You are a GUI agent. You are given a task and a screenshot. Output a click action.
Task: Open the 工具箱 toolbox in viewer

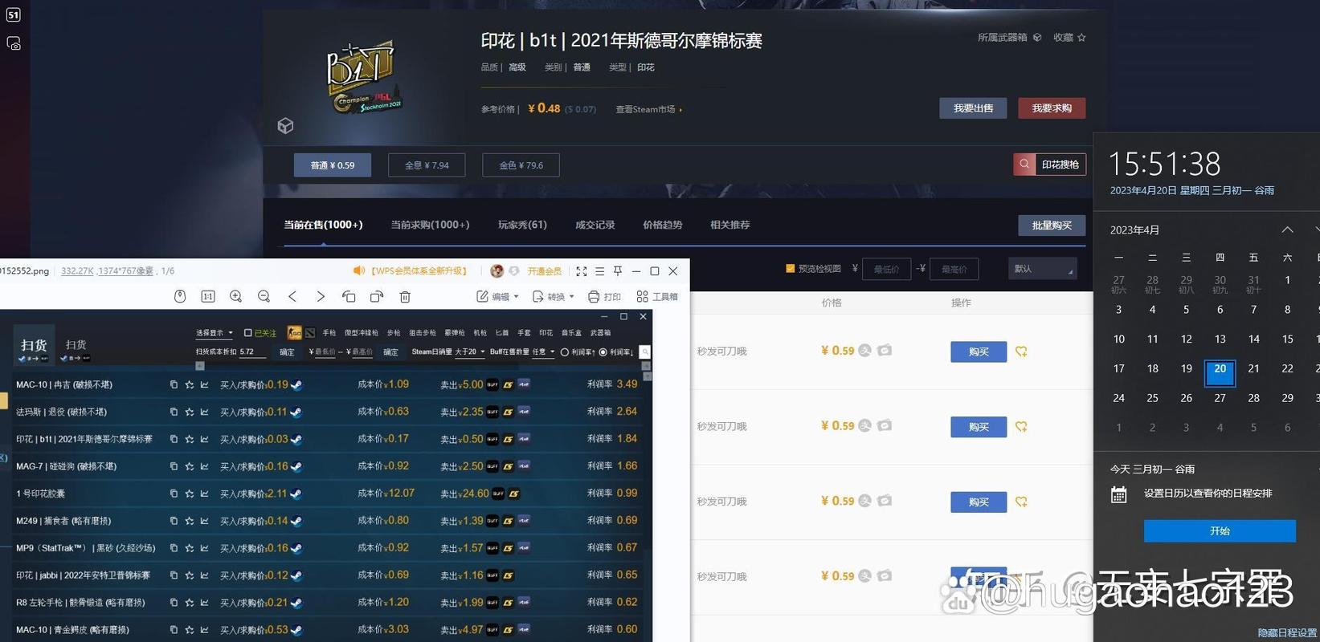tap(657, 296)
